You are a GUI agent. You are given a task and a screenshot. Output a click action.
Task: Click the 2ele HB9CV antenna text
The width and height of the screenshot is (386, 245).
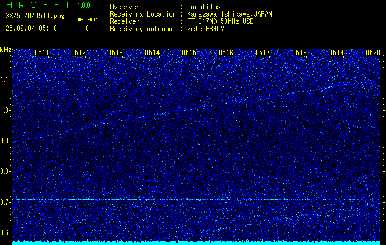click(206, 29)
